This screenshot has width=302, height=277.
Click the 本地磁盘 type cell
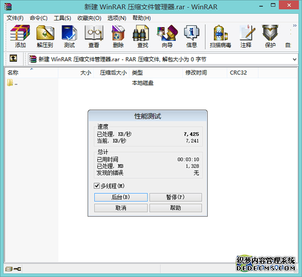[x=143, y=83]
